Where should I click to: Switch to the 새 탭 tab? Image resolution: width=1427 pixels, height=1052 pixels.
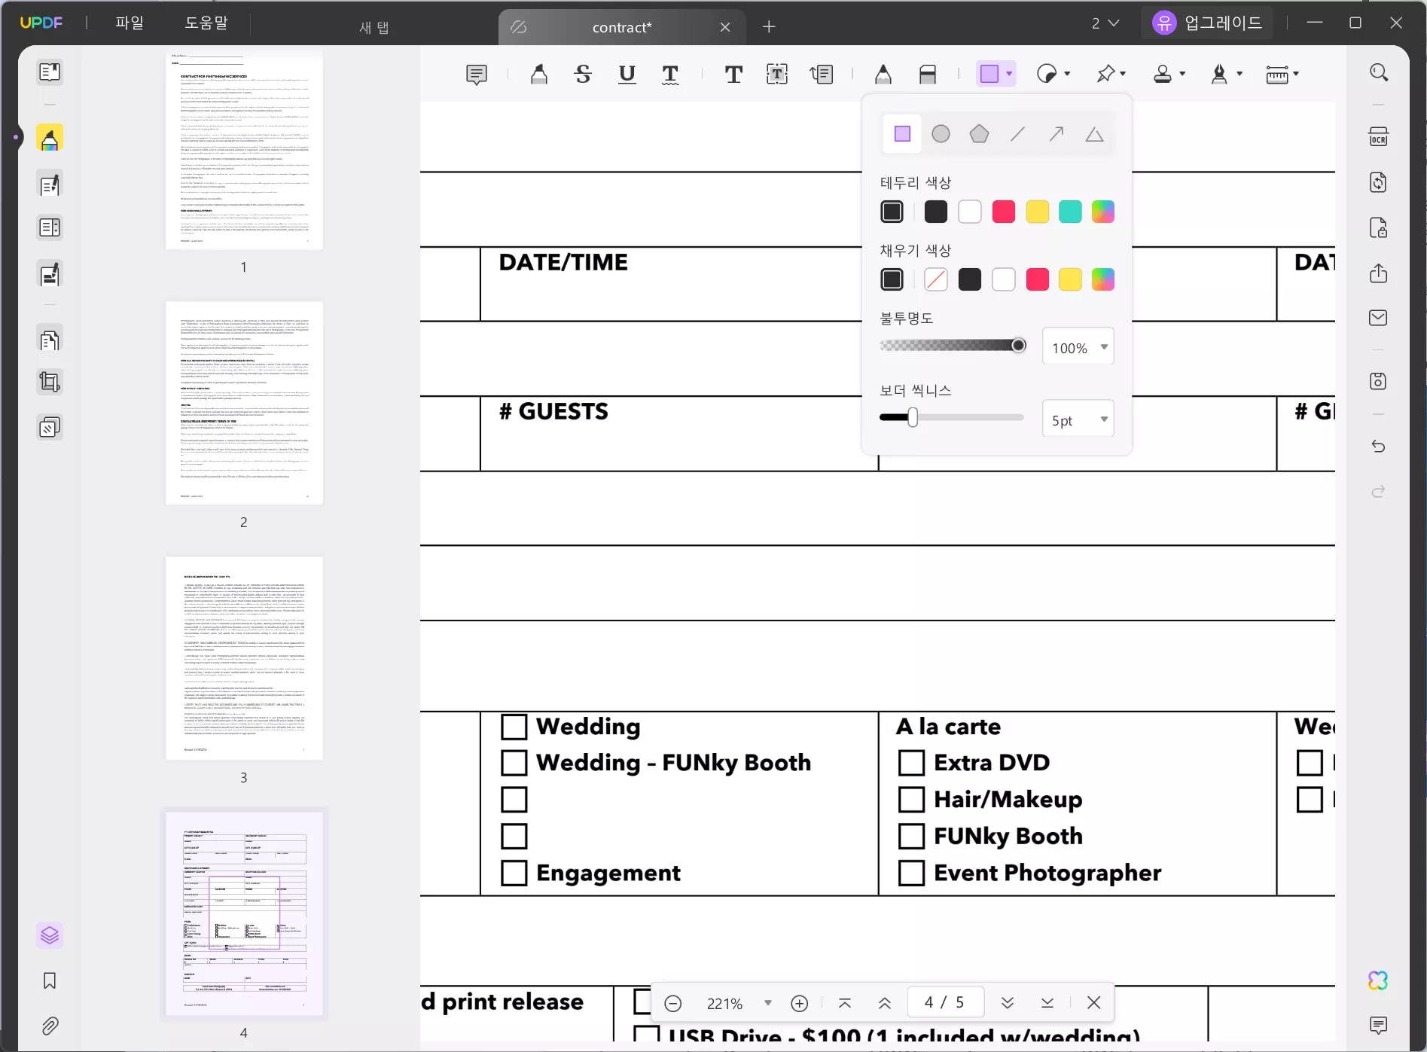coord(374,27)
